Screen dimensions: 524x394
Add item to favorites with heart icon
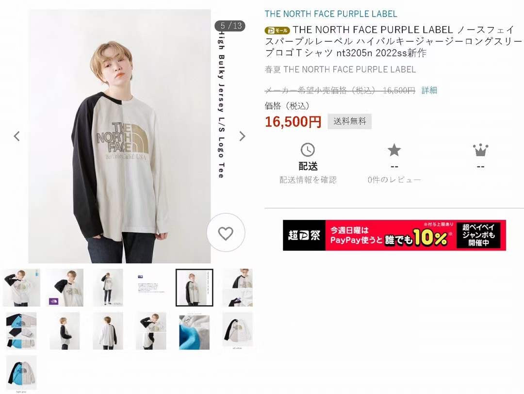tap(226, 233)
